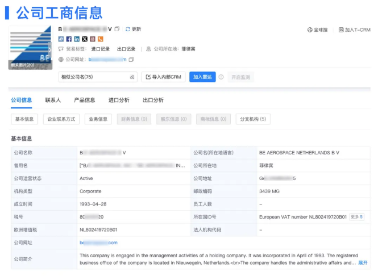The image size is (382, 276).
Task: Click 加入T-CRM button
Action: click(x=354, y=30)
